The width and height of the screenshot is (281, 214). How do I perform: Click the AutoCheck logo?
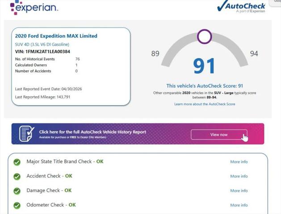(x=241, y=7)
